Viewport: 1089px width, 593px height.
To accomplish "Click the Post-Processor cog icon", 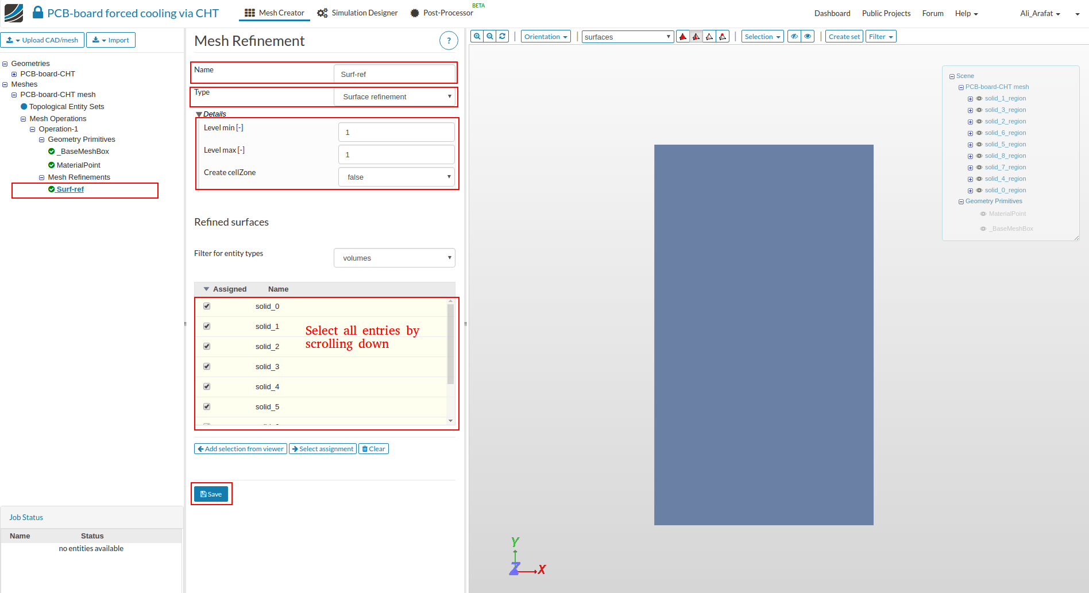I will pyautogui.click(x=415, y=13).
